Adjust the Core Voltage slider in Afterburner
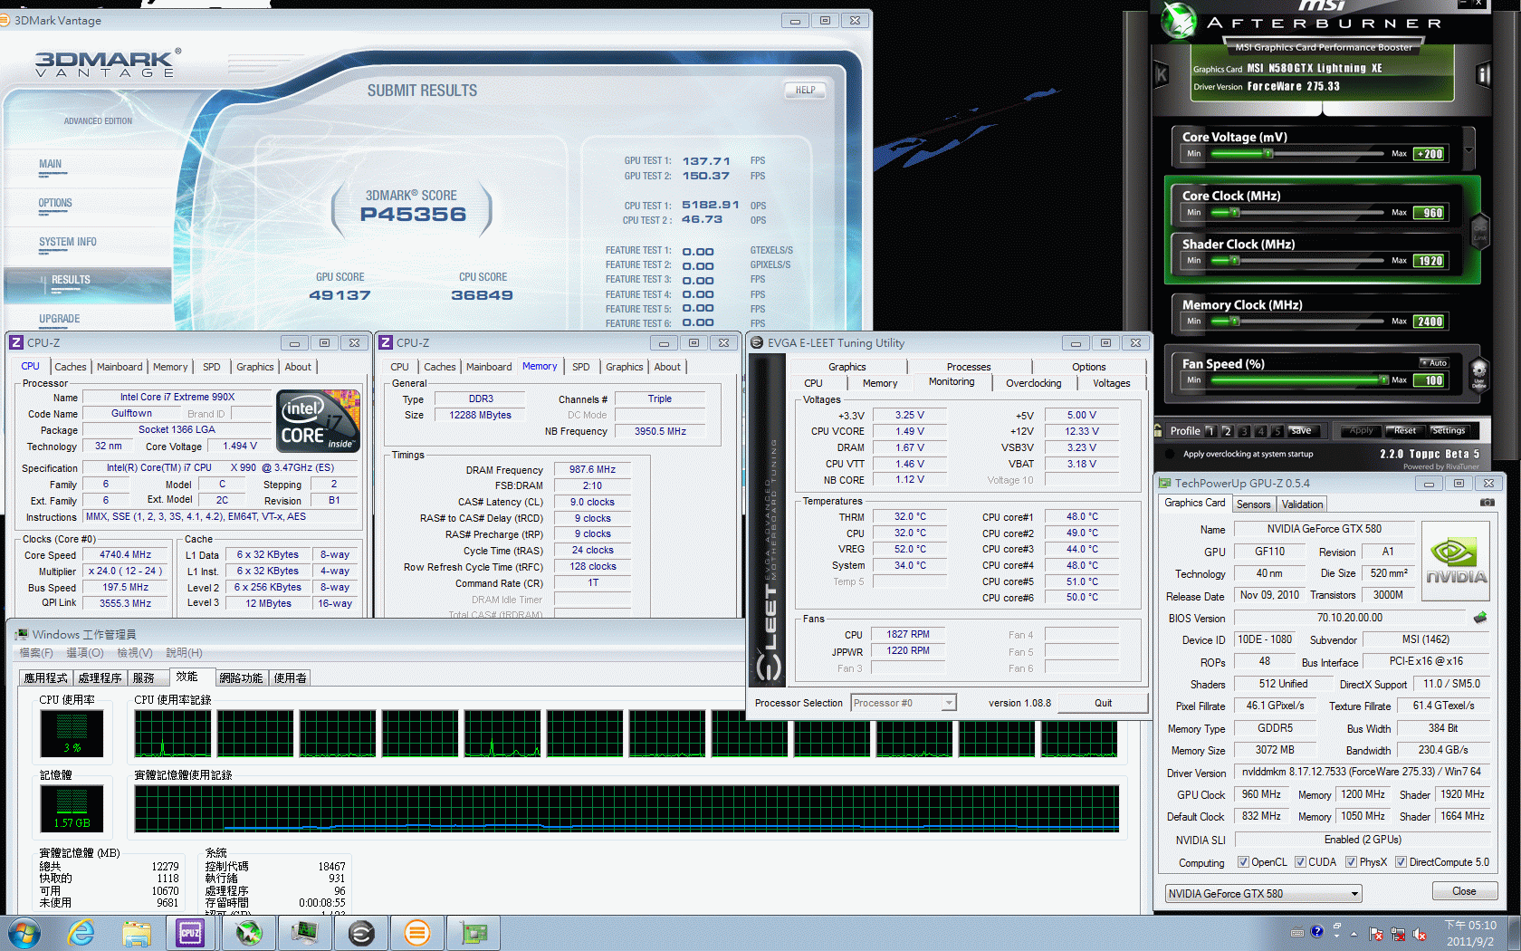 coord(1299,154)
